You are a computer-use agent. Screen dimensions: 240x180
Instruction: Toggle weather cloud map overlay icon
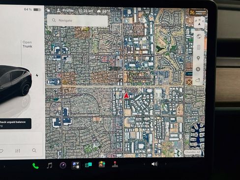(198, 80)
